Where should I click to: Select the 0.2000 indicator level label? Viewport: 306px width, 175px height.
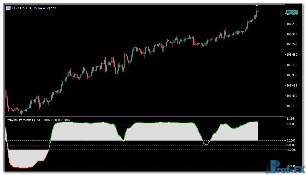(292, 141)
